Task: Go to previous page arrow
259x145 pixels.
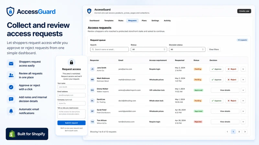Action: (x=227, y=132)
